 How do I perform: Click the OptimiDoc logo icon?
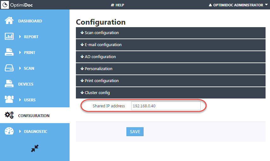(x=5, y=5)
